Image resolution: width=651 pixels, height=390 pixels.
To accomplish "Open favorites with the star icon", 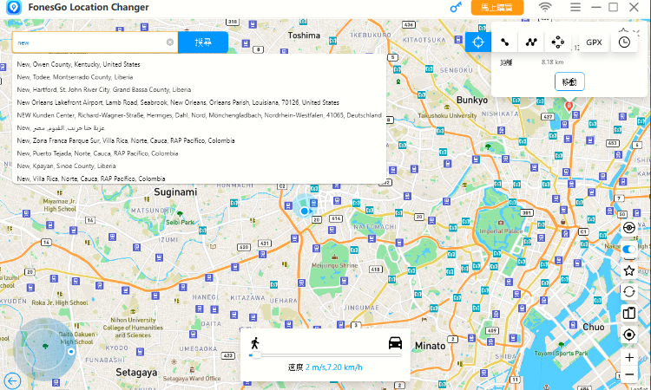I will 629,271.
